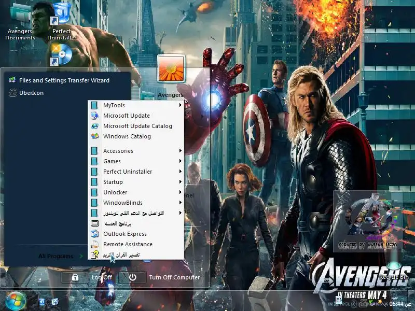Click the Log Off button
The width and height of the screenshot is (415, 311).
click(87, 277)
